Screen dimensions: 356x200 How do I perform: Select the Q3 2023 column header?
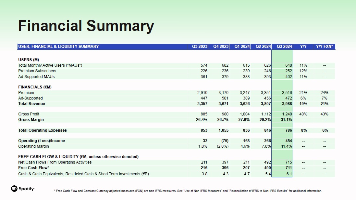[x=200, y=47]
